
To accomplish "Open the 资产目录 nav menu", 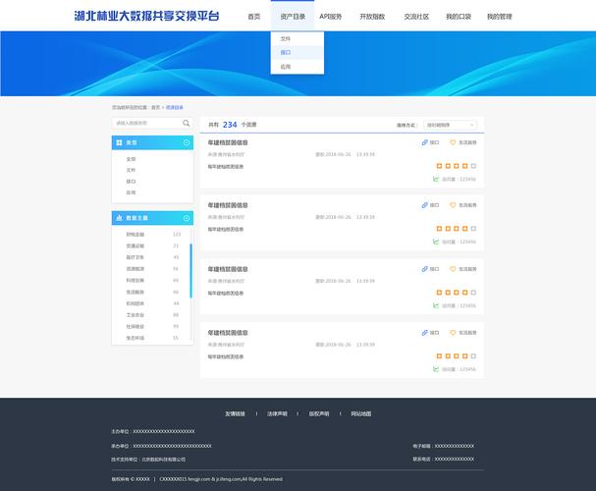I will (x=293, y=17).
